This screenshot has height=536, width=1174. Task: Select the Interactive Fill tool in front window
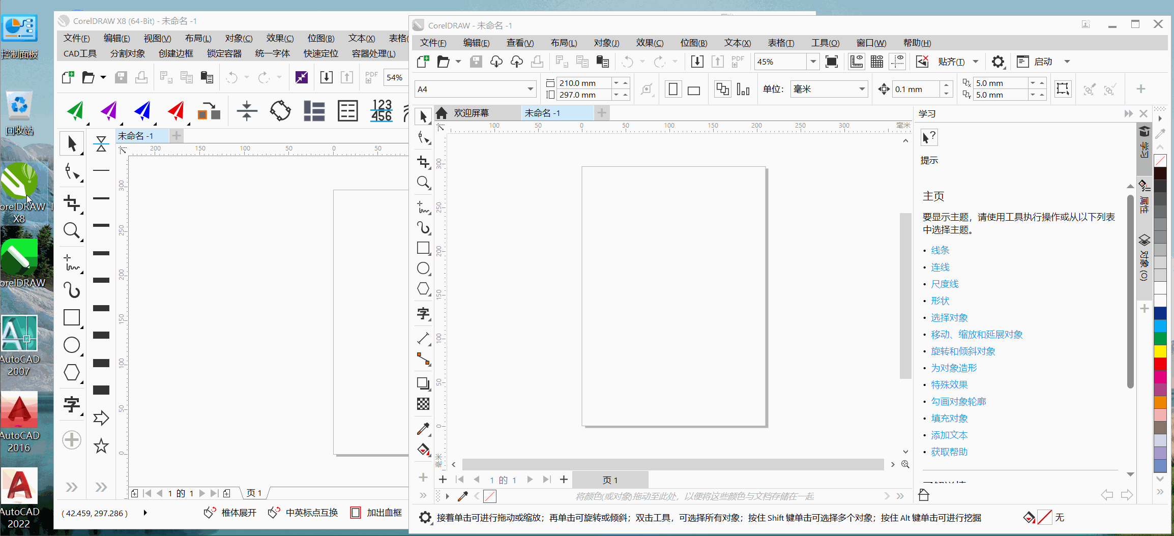(x=423, y=449)
